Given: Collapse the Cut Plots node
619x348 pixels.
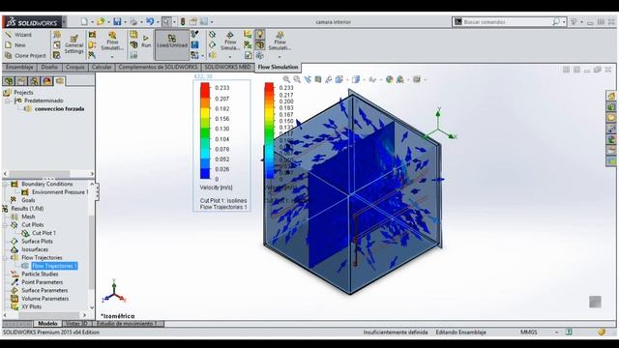Looking at the screenshot, I should [5, 225].
